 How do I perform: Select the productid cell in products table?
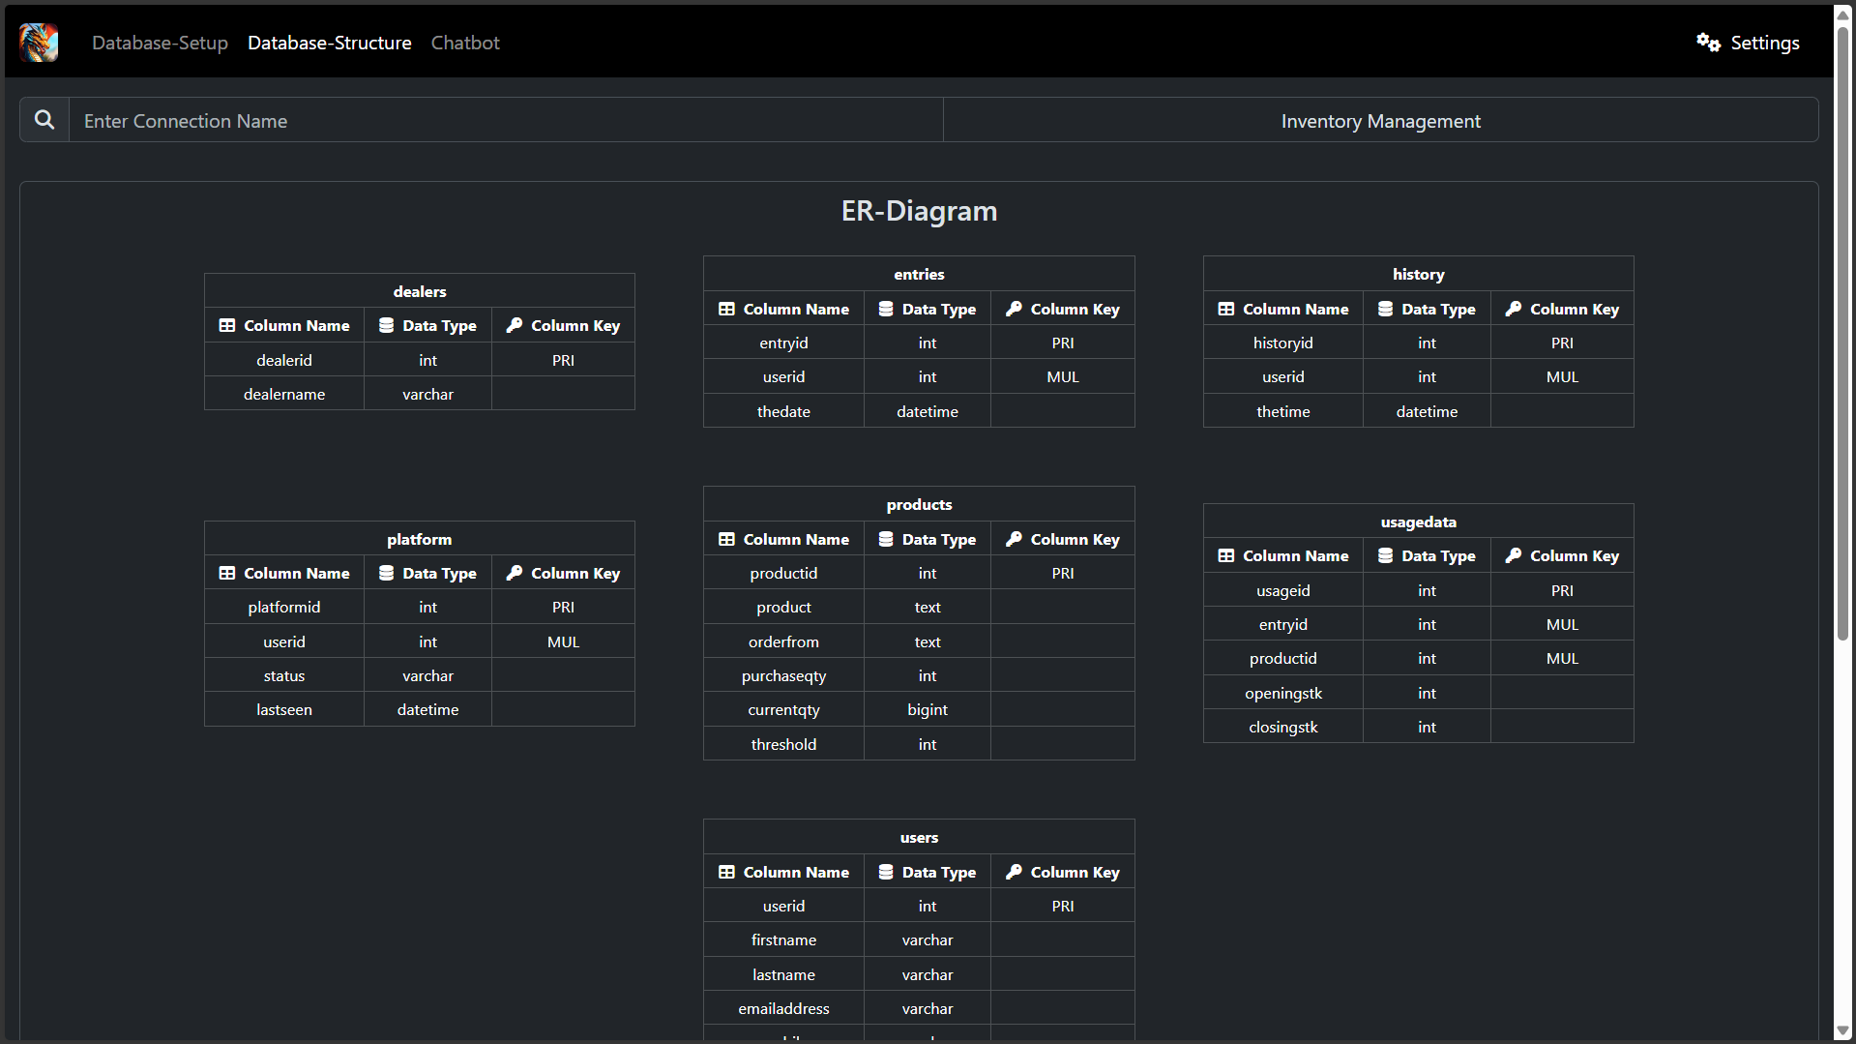click(x=783, y=573)
